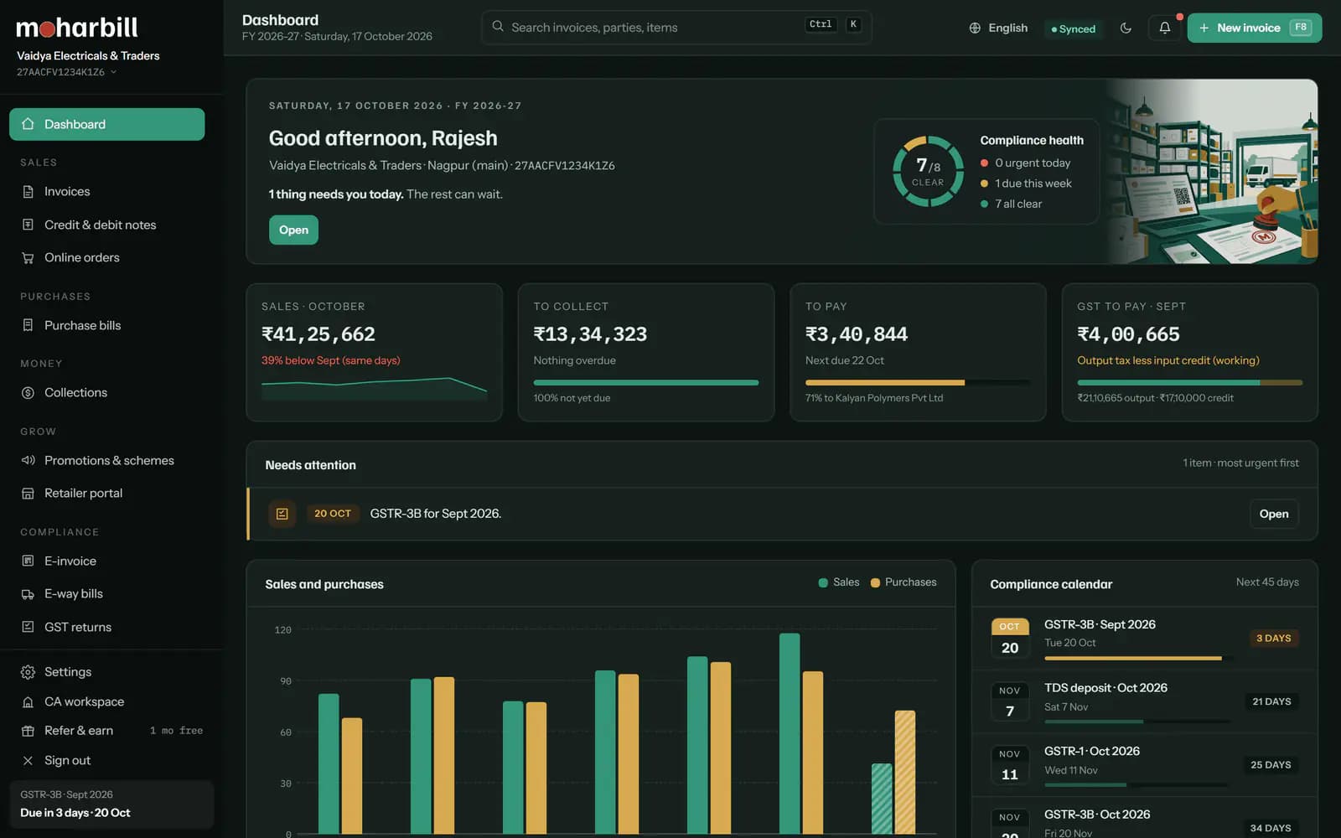
Task: Click the Purchase bills icon
Action: point(28,325)
